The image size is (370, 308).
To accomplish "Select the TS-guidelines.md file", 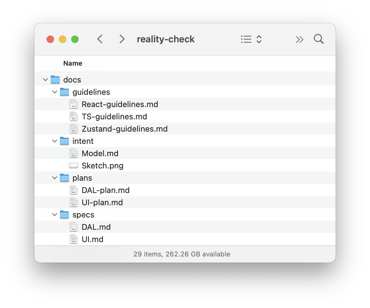I will [114, 116].
